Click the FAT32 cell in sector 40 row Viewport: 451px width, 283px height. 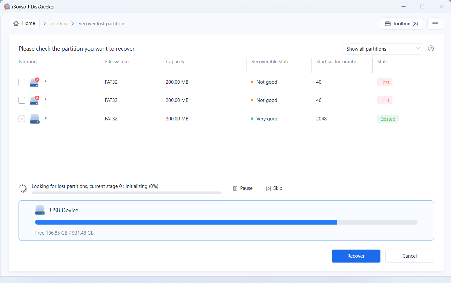point(111,82)
